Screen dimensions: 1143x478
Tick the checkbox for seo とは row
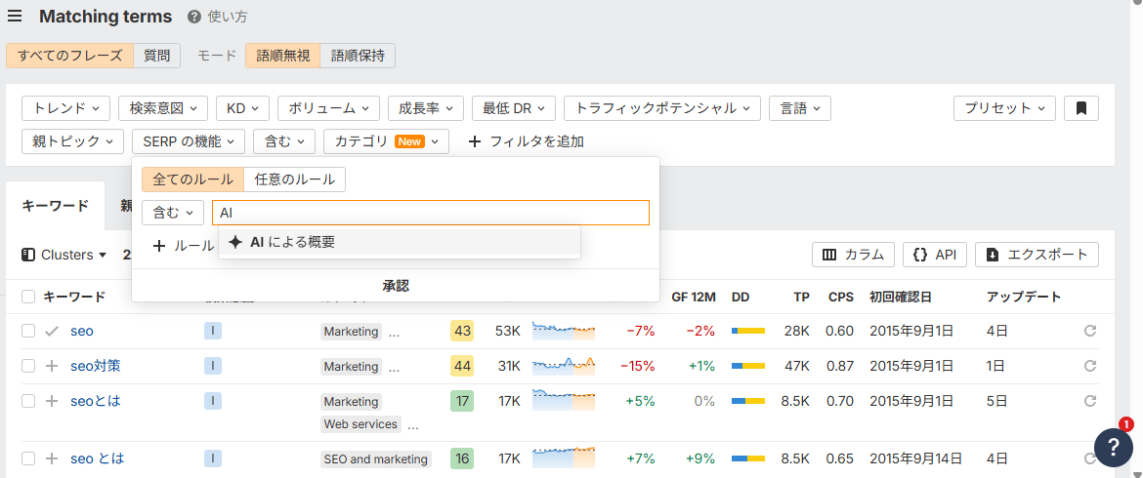[28, 459]
